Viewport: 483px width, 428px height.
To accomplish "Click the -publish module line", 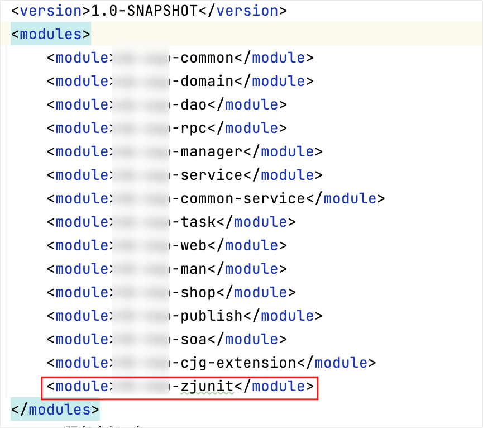I will click(184, 316).
